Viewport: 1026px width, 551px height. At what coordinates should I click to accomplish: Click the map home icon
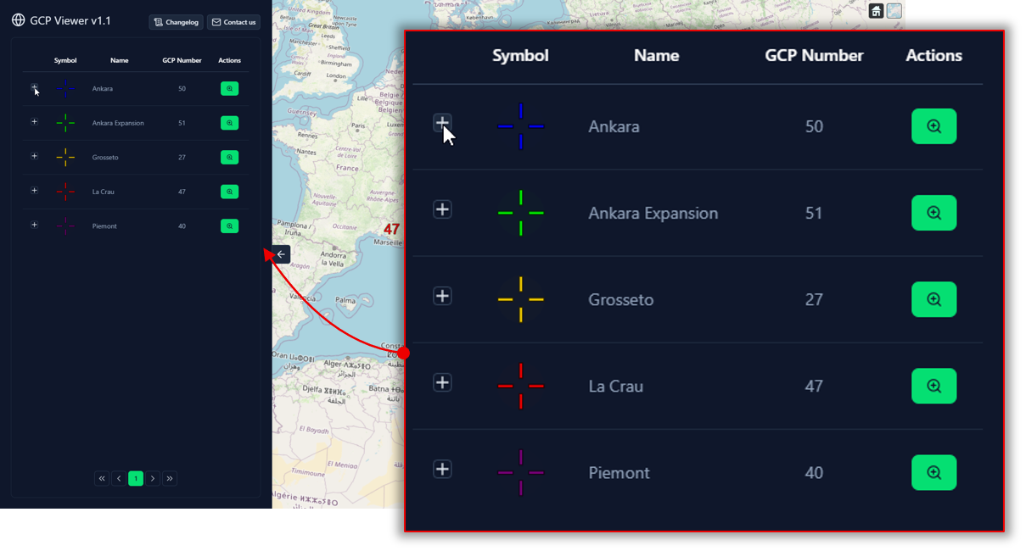[x=876, y=11]
